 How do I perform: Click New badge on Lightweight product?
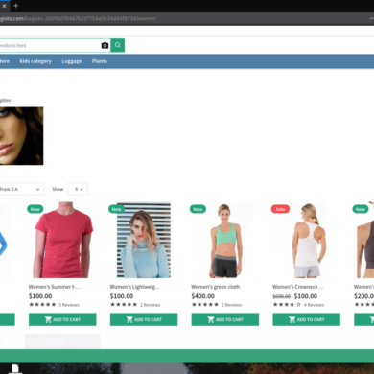point(116,209)
